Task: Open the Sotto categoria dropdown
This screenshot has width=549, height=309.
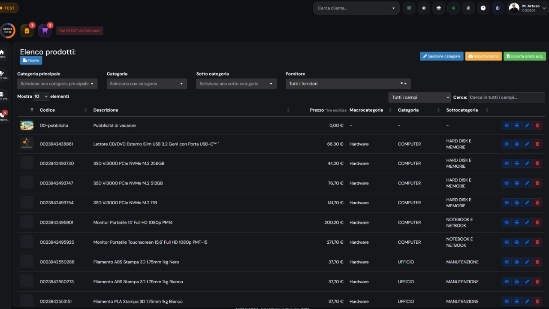Action: [236, 84]
